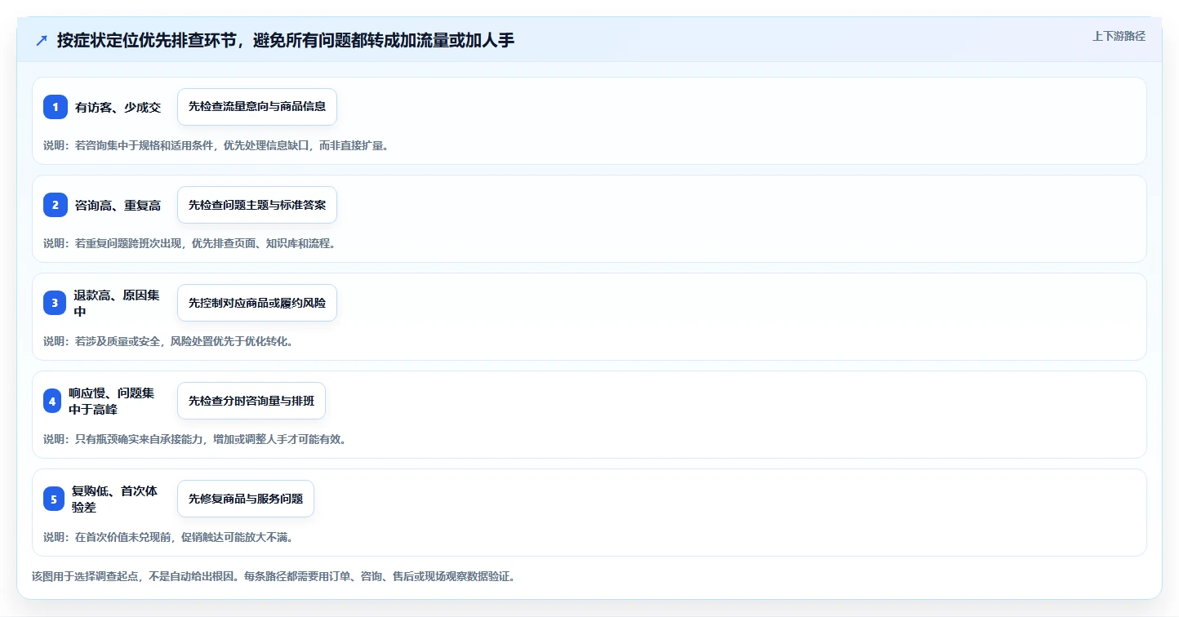
Task: Click symptom label 退款高、原因集中
Action: tap(117, 303)
